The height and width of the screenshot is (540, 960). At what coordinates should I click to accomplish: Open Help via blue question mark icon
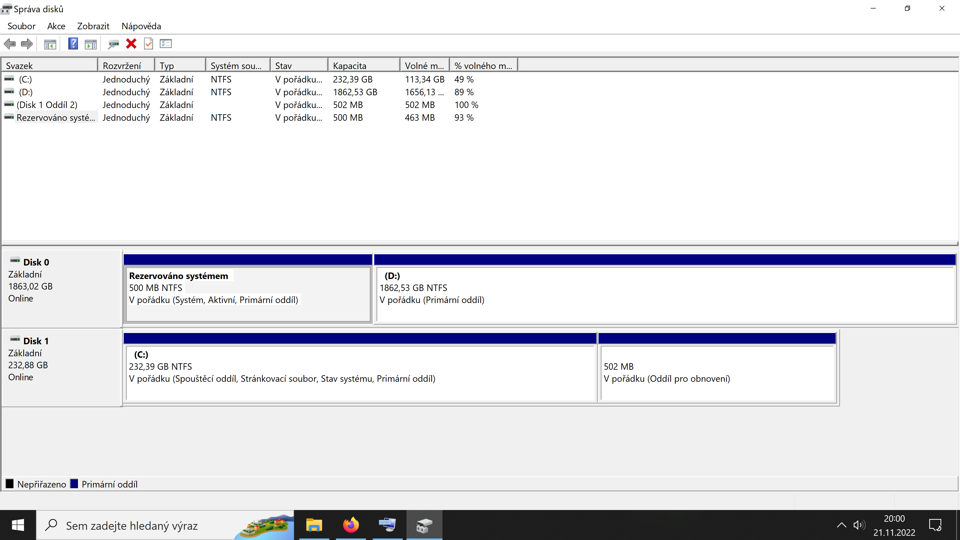click(73, 44)
